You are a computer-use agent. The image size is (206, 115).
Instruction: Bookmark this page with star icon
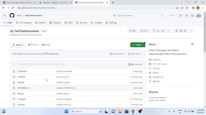click(x=187, y=8)
